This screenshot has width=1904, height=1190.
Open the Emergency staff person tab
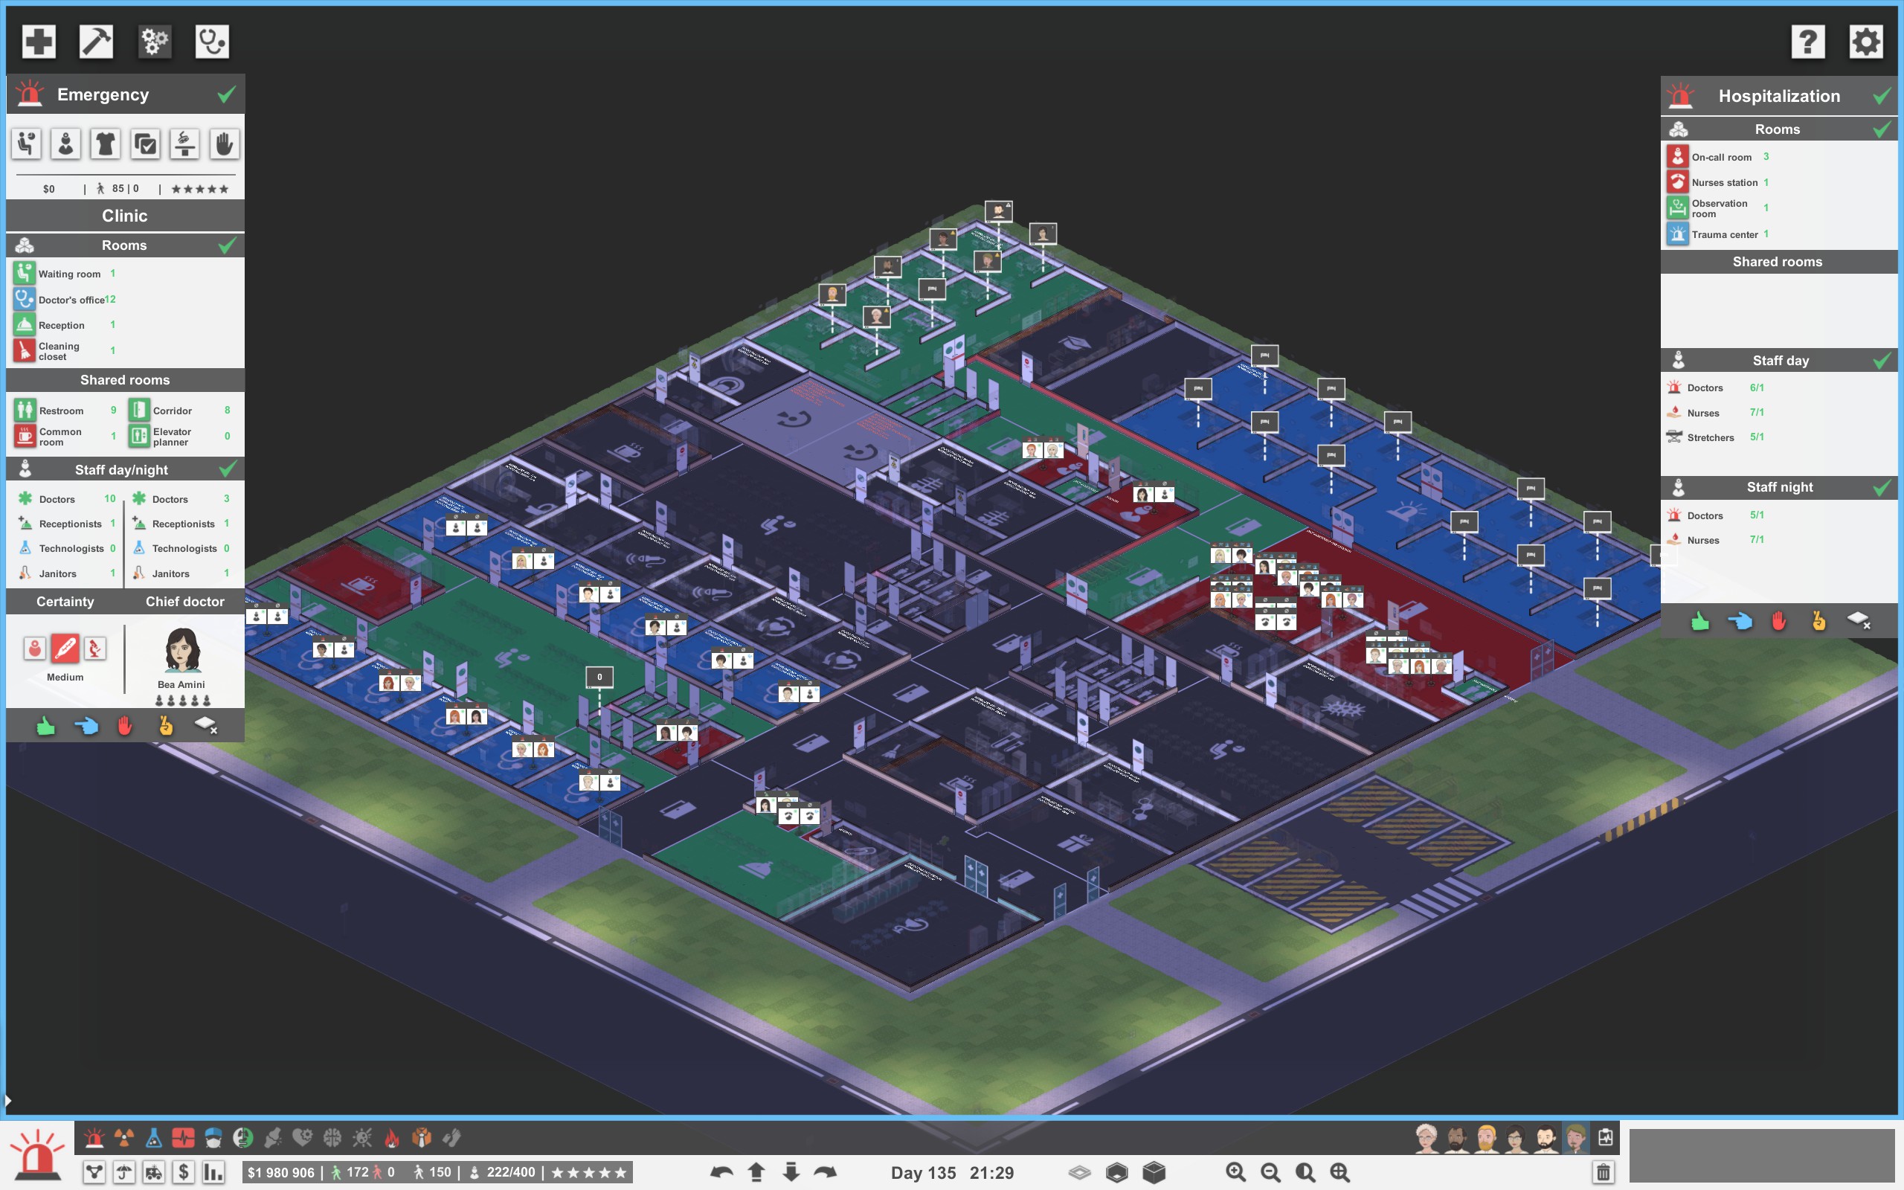click(66, 144)
